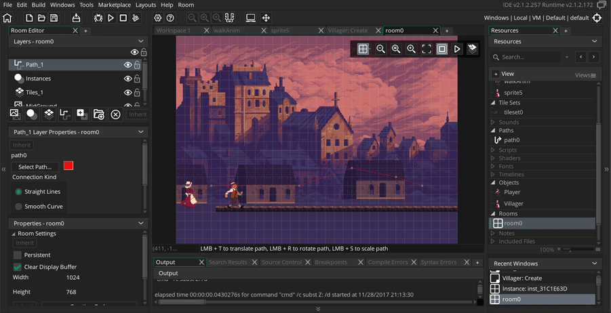Add a new path layer
This screenshot has height=313, width=611.
[x=64, y=114]
